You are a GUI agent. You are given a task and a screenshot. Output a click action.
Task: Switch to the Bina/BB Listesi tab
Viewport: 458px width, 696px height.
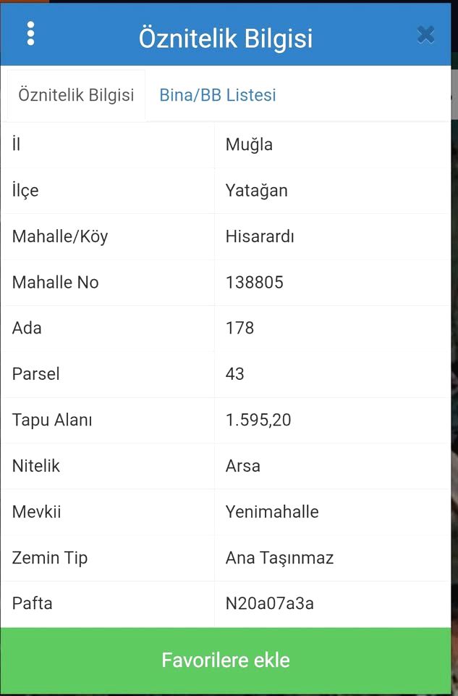(218, 95)
